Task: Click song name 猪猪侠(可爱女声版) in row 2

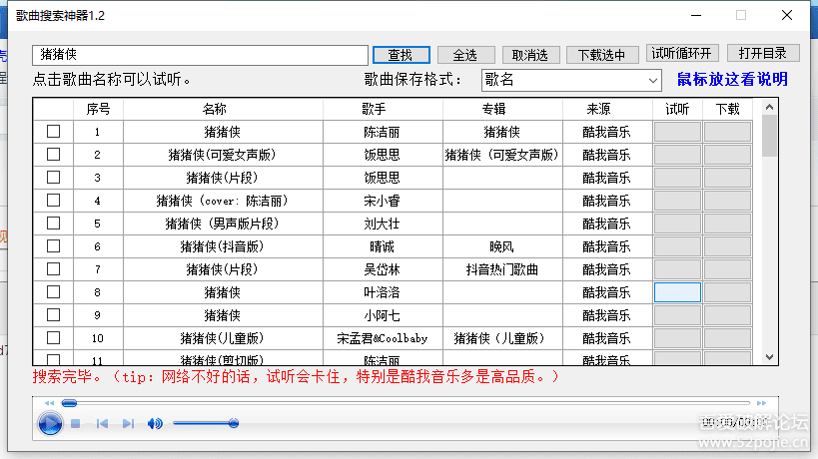Action: (x=223, y=155)
